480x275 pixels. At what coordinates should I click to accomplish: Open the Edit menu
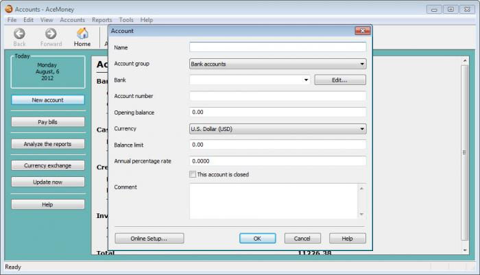click(28, 20)
